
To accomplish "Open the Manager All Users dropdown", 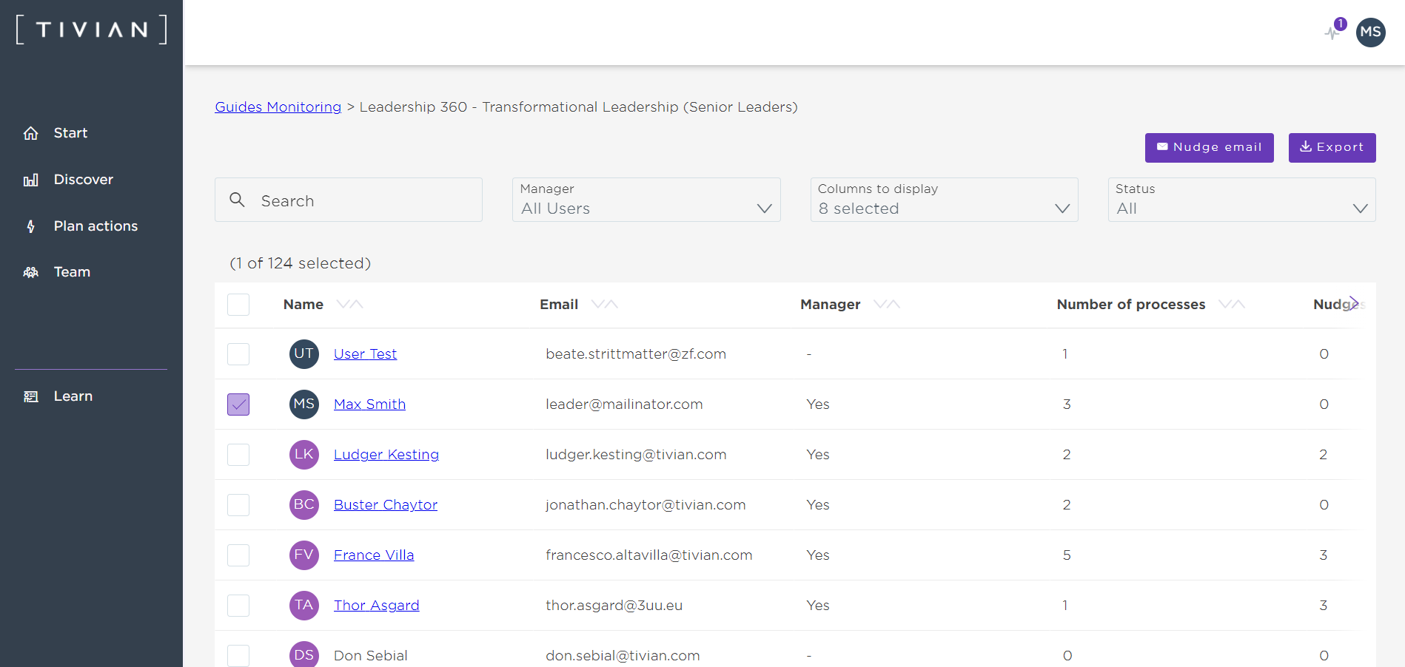I will click(x=646, y=200).
